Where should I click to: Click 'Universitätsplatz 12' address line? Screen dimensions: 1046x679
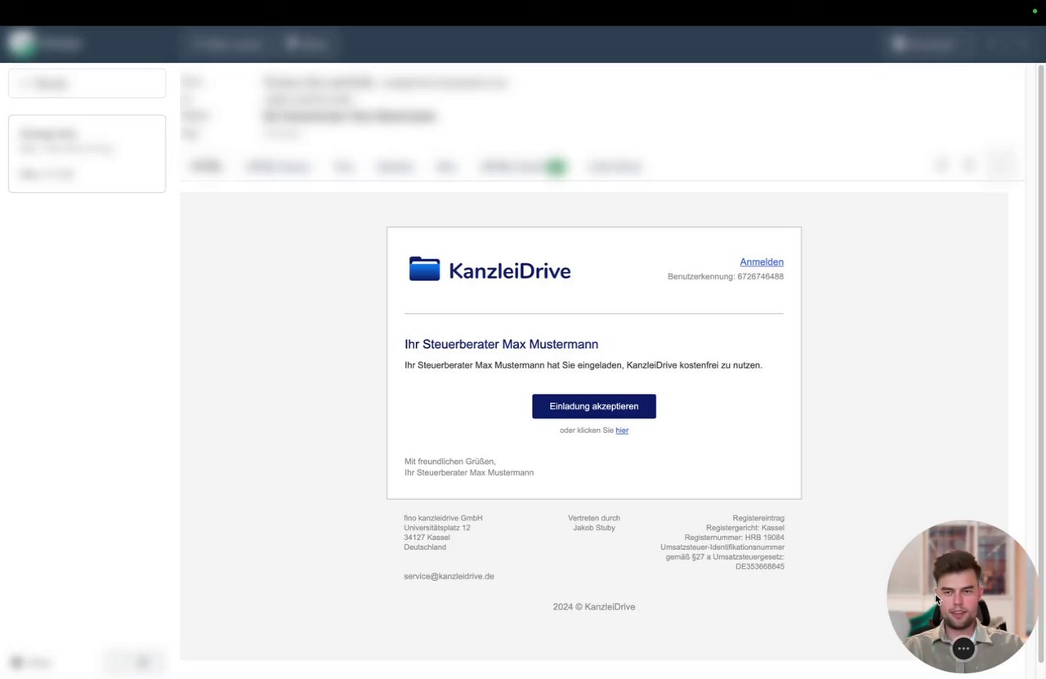437,528
